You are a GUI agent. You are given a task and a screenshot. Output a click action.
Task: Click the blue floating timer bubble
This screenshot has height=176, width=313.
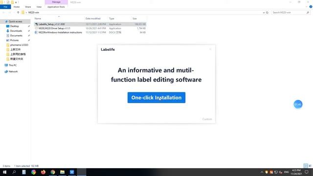tap(298, 104)
